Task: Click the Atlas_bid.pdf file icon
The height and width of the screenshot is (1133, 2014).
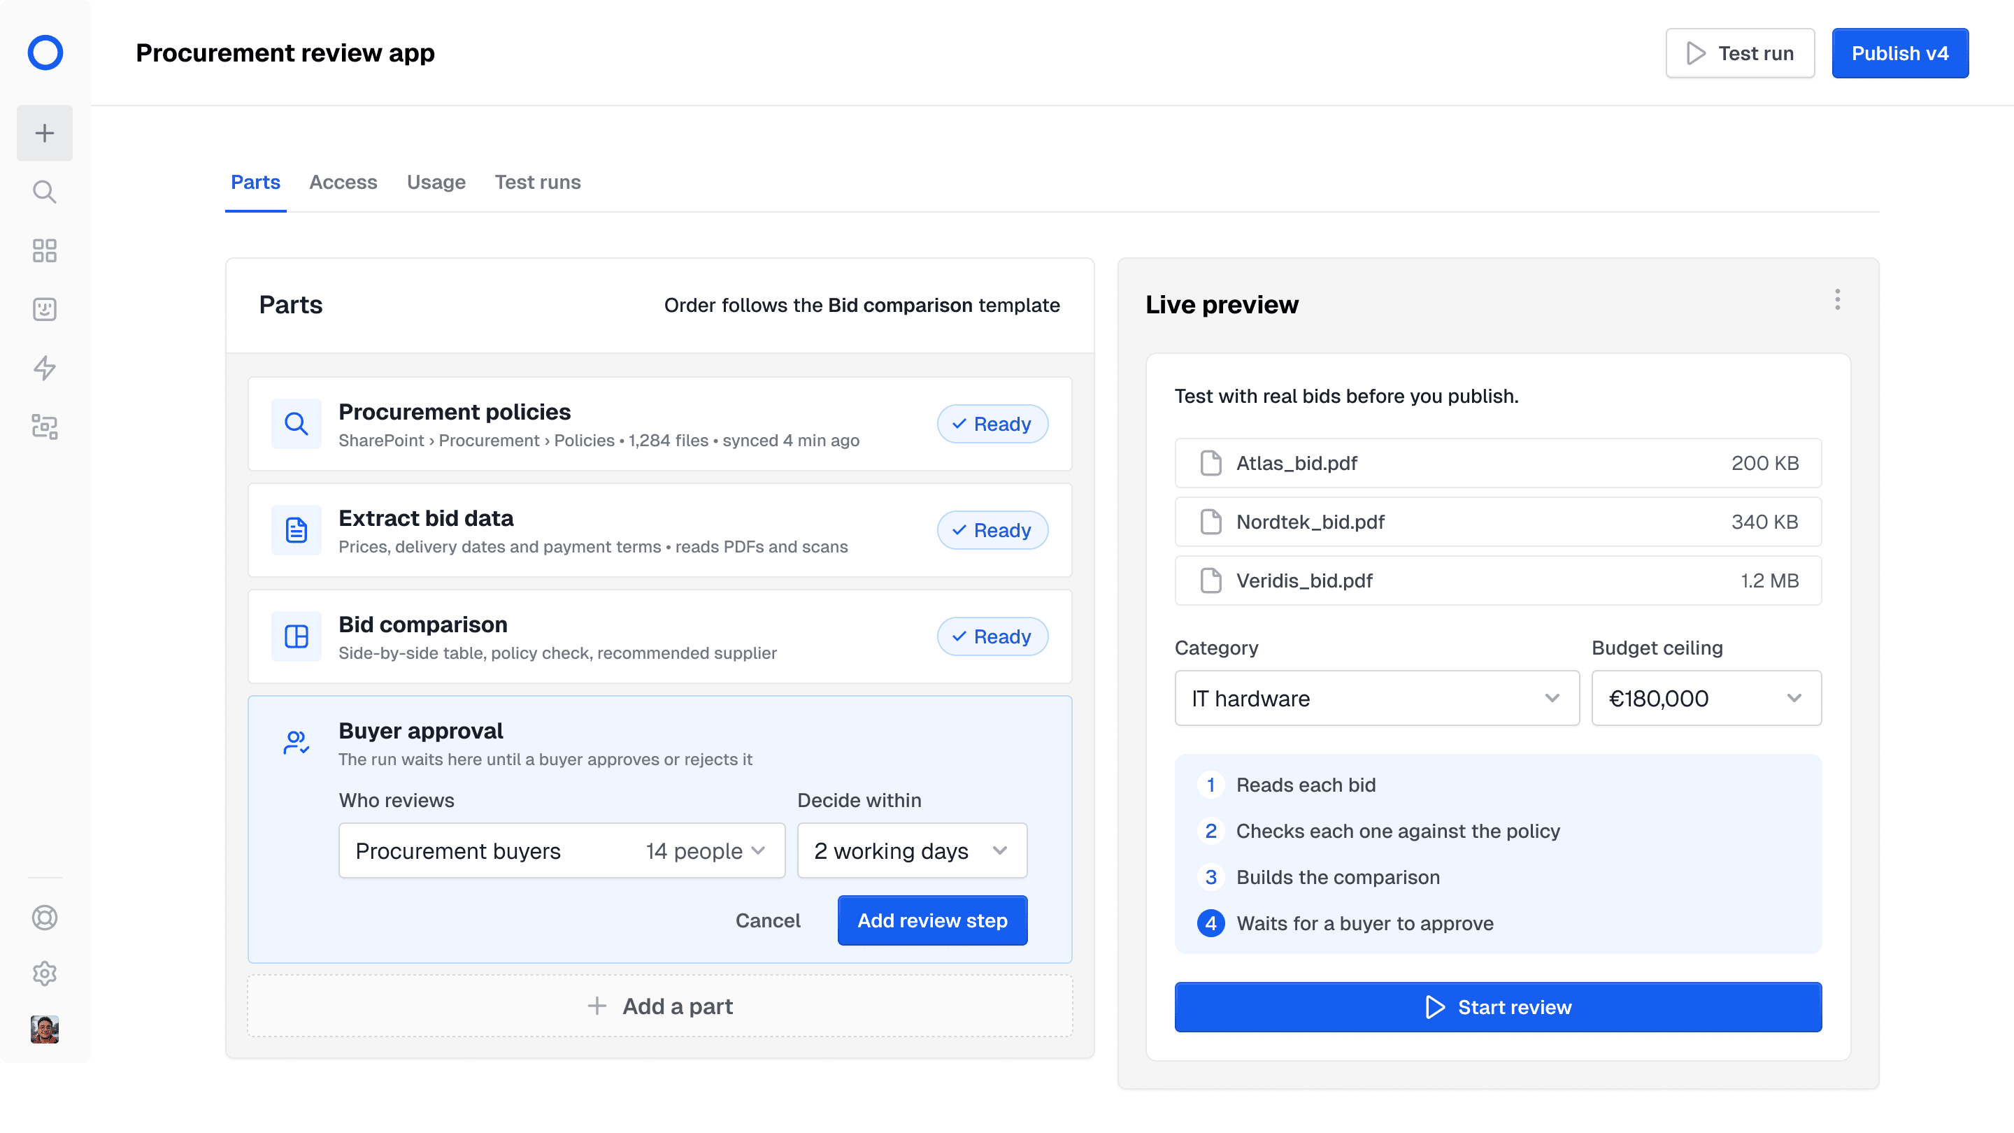Action: pos(1211,463)
